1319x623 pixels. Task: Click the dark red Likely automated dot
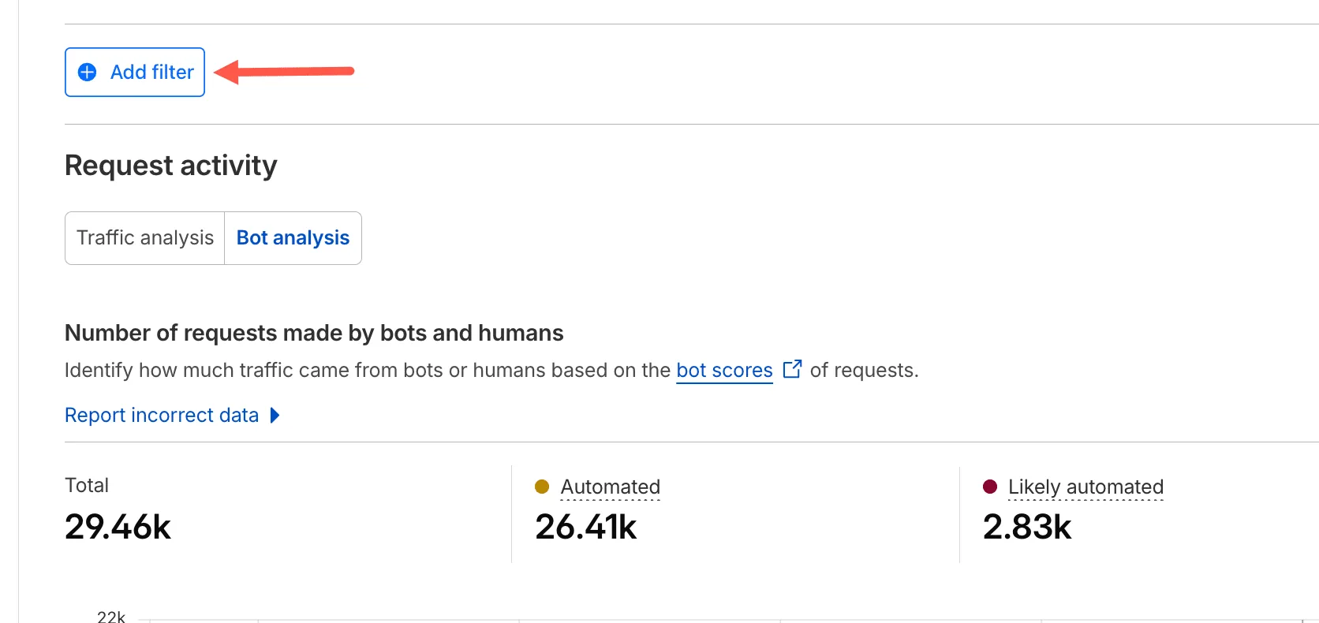[990, 487]
